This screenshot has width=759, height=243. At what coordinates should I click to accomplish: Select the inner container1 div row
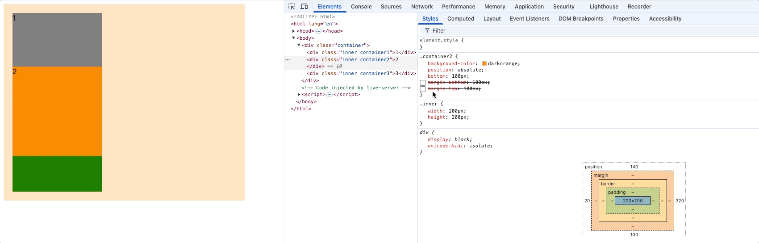361,52
